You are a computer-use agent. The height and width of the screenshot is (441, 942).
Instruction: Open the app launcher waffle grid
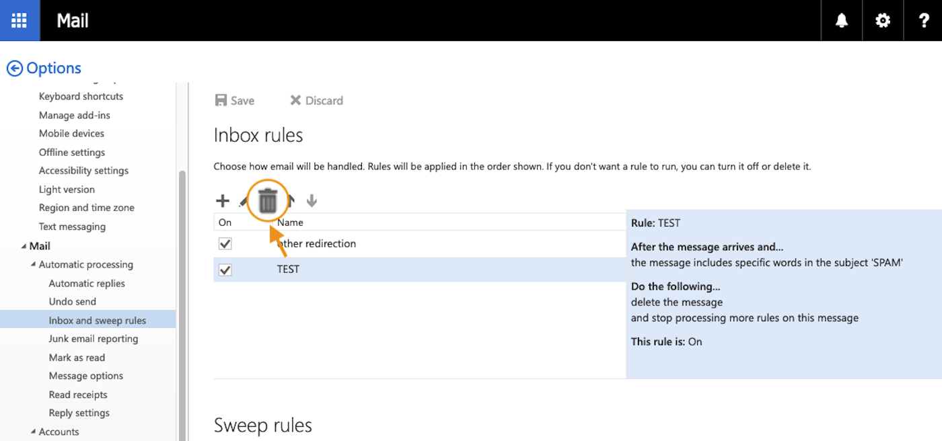point(20,20)
